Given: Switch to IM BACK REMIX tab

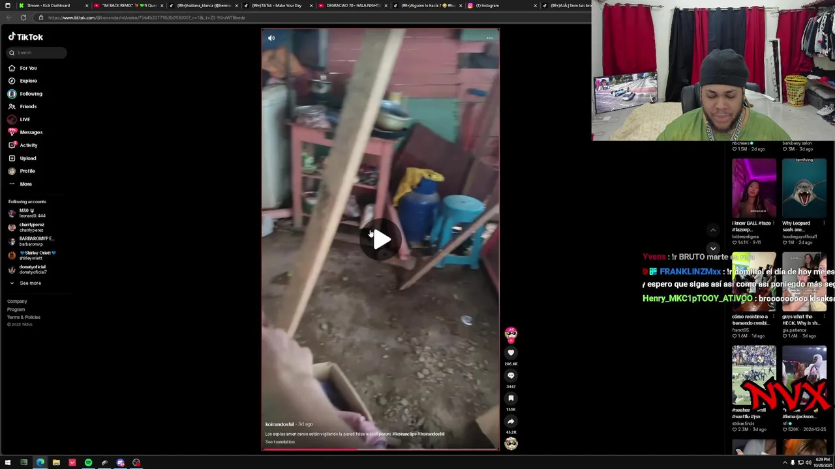Looking at the screenshot, I should coord(129,5).
